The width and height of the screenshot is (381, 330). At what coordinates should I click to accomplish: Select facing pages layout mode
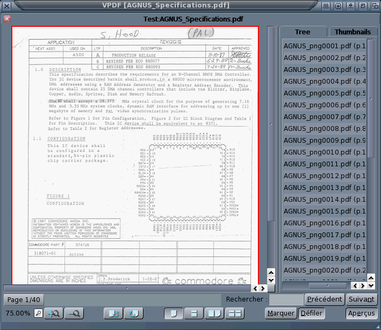[214, 313]
